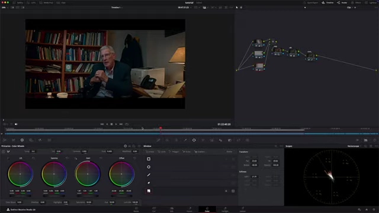Click the Offset master wheel slider
Screen dimensions: 379x213
coord(121,196)
